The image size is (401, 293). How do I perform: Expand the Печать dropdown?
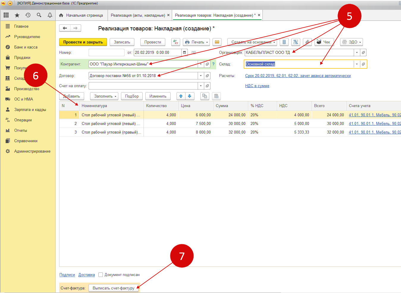[207, 42]
